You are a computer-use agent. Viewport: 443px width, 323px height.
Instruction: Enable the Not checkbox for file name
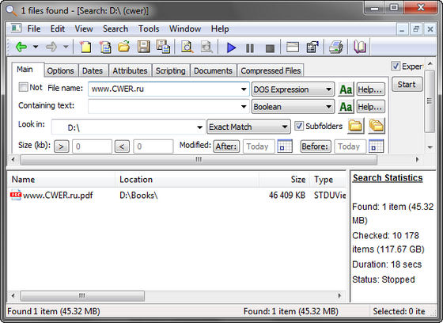point(23,87)
